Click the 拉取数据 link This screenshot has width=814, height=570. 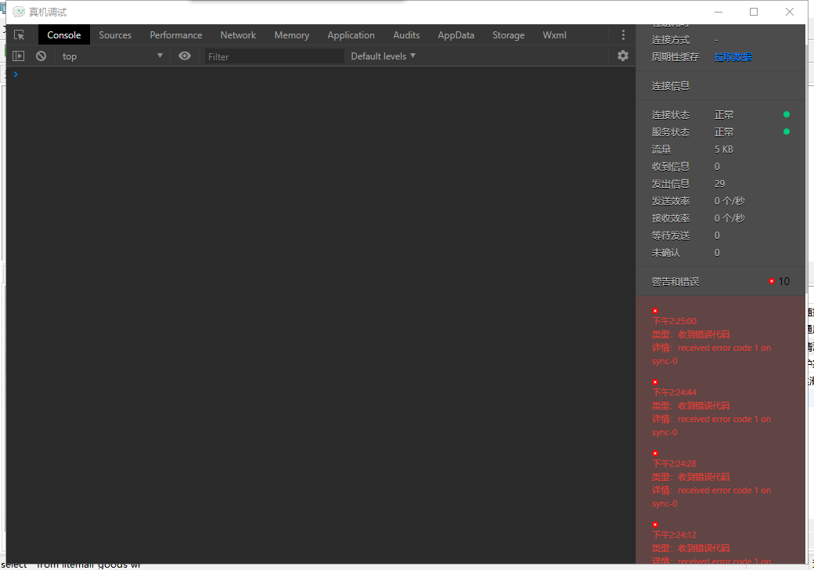733,57
